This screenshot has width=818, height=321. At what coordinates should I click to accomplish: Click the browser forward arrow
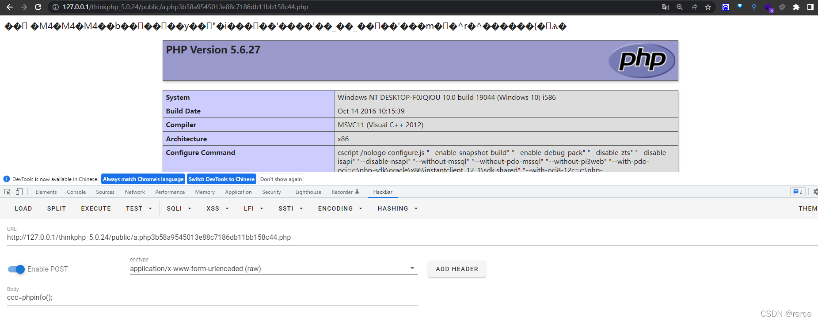tap(24, 7)
